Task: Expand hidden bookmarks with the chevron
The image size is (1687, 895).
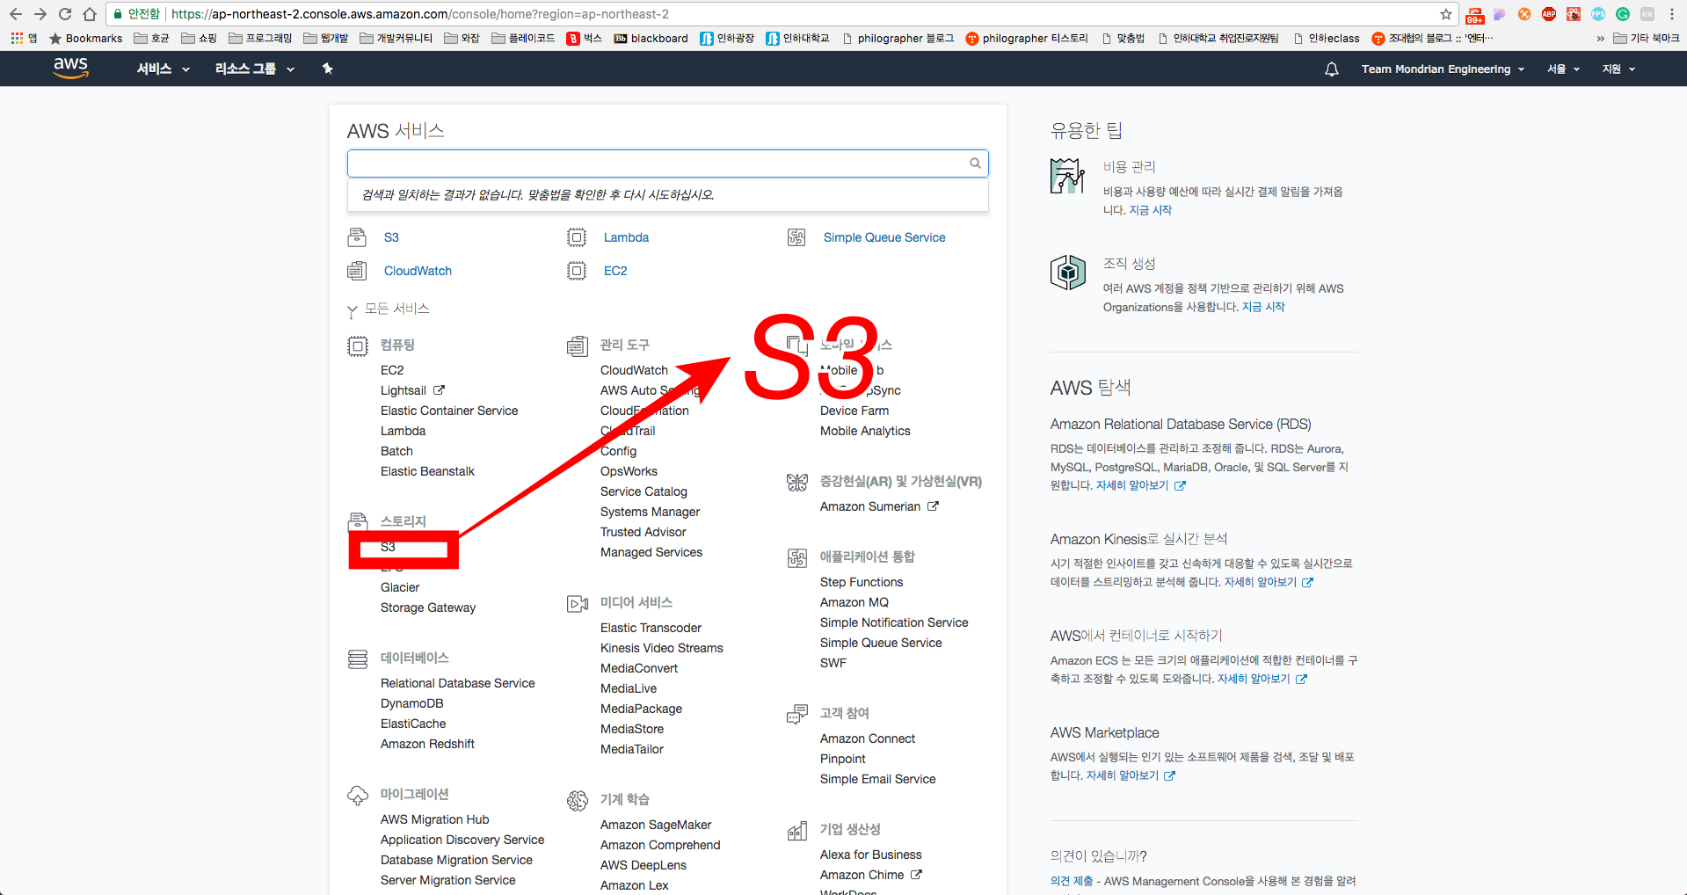Action: [1600, 39]
